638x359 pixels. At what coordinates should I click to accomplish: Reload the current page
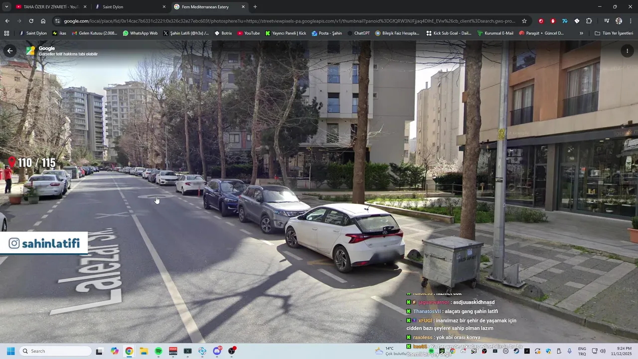point(31,21)
